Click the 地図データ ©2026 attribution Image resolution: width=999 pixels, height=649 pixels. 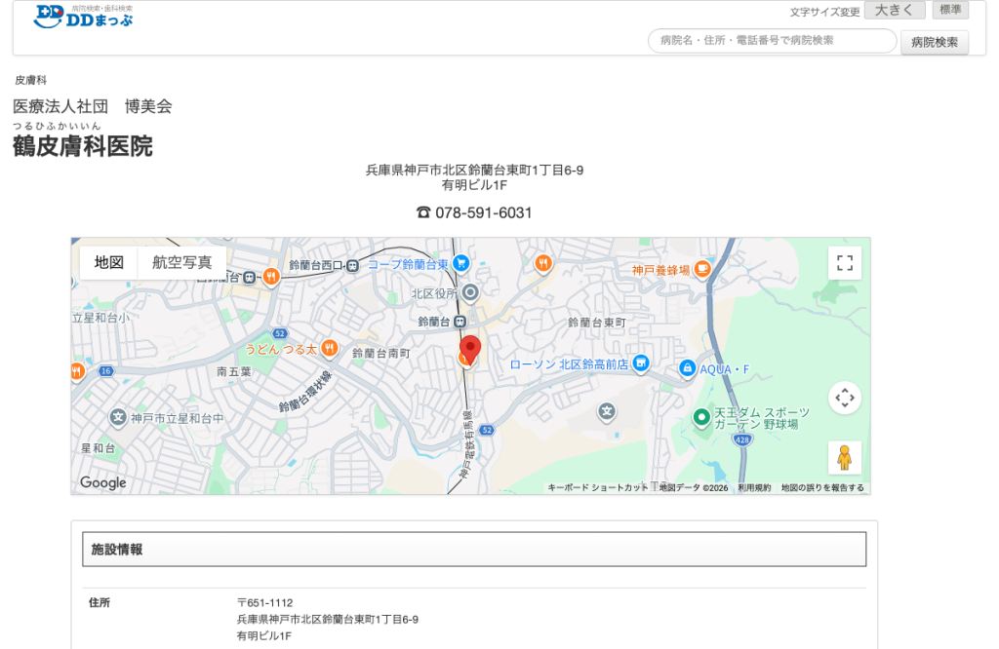pyautogui.click(x=694, y=487)
